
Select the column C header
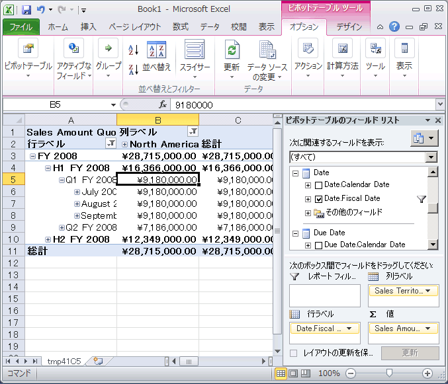[238, 120]
